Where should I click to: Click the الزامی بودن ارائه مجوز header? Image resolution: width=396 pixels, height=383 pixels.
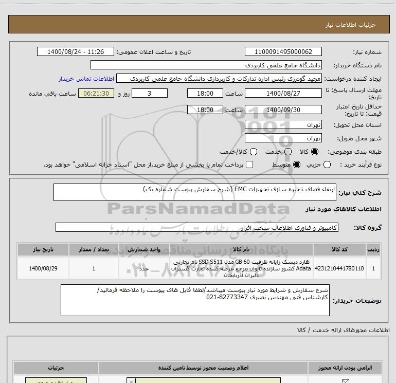tap(345, 368)
